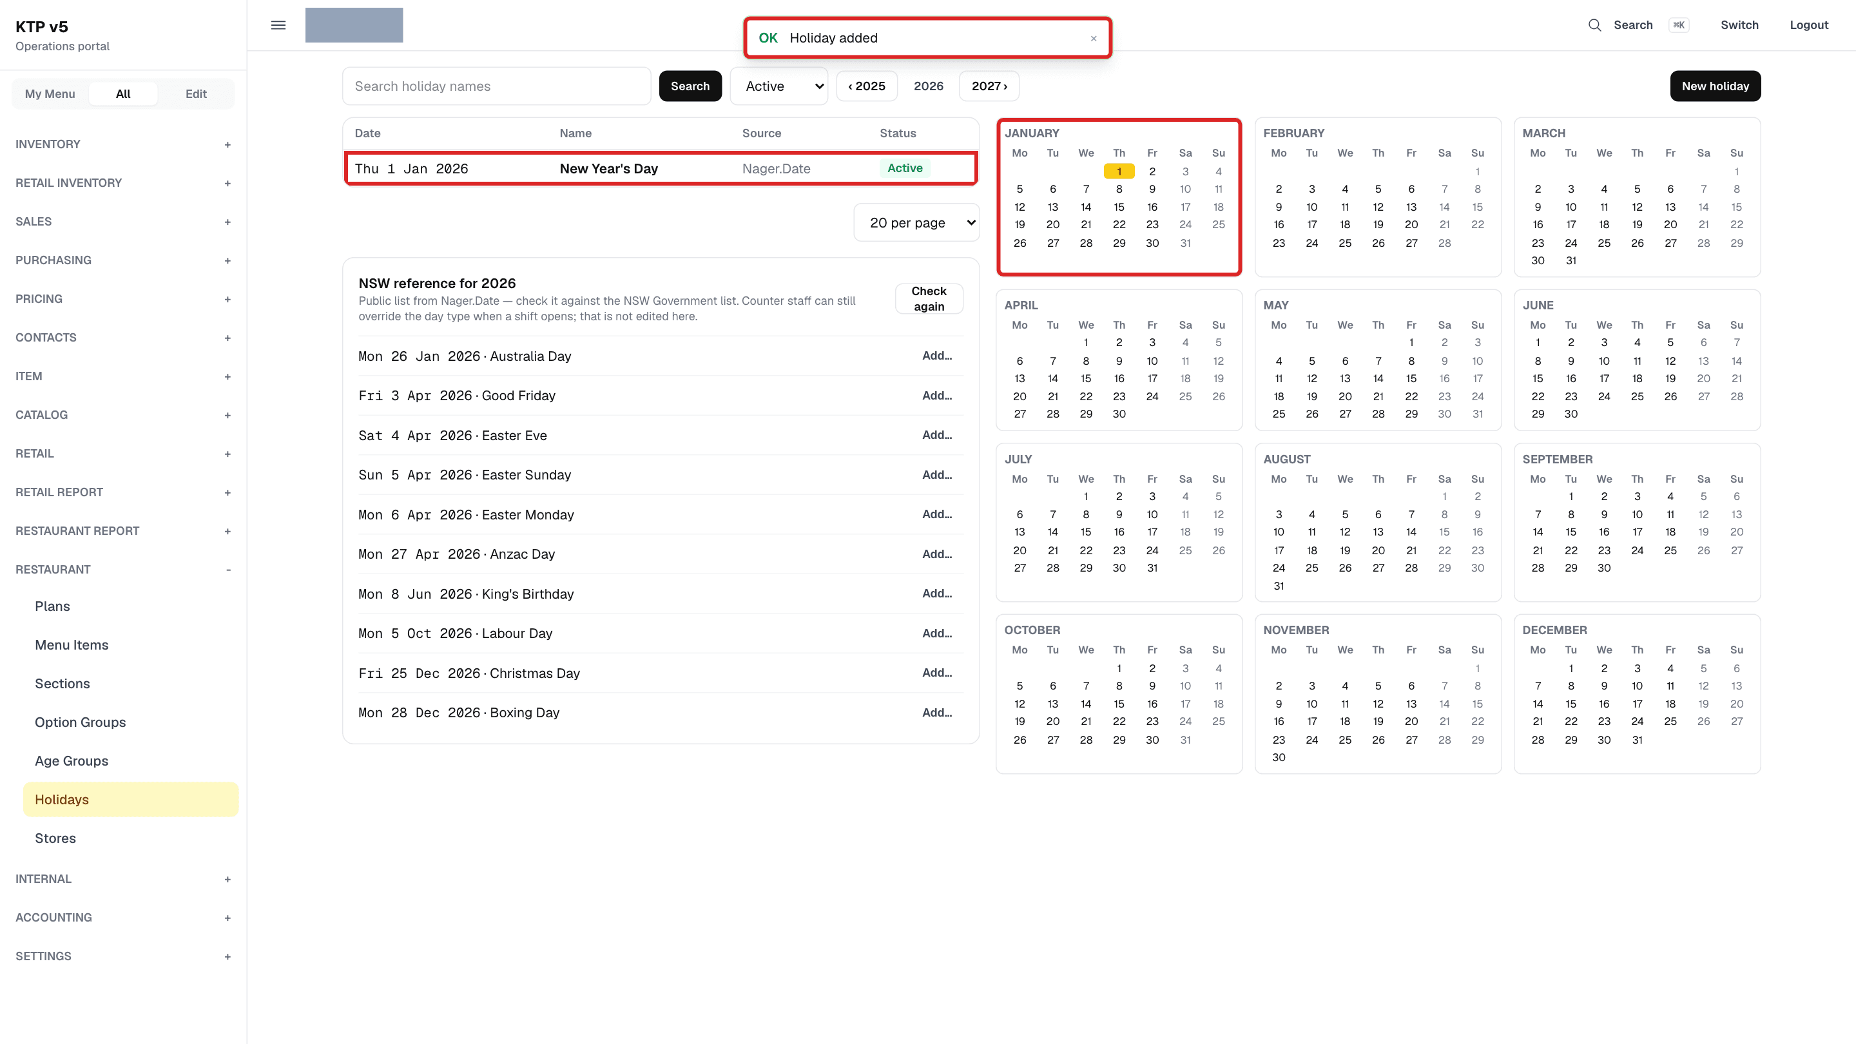Open the Menu Items page
Viewport: 1856px width, 1044px height.
click(130, 645)
